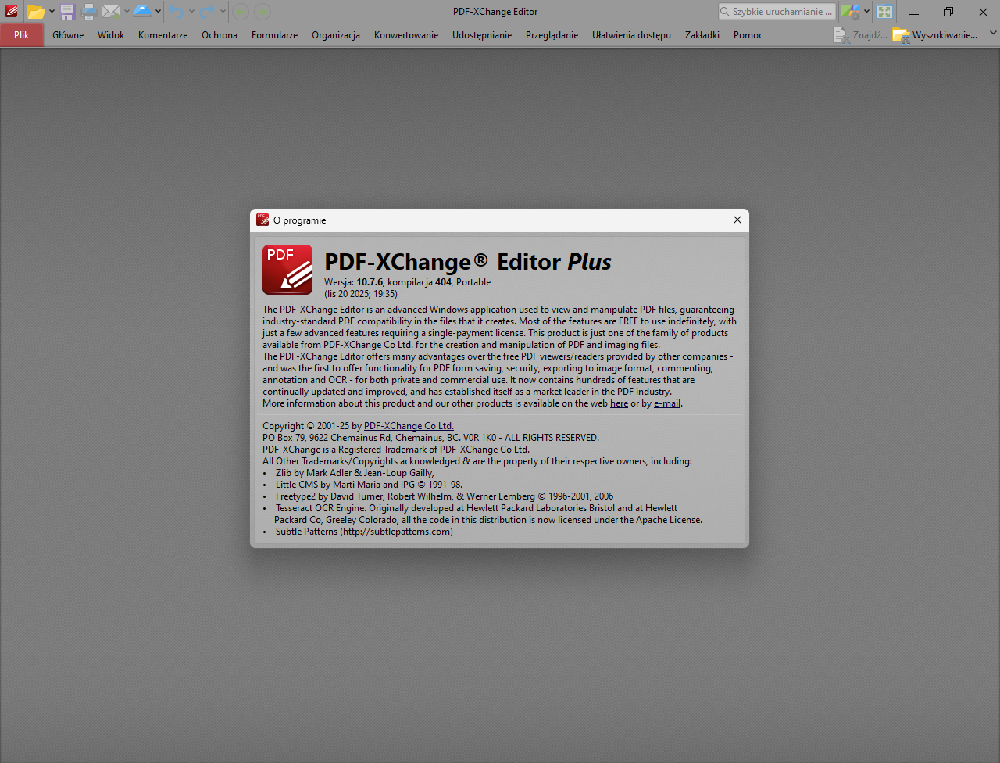
Task: Open the Formularze ribbon tab
Action: tap(274, 35)
